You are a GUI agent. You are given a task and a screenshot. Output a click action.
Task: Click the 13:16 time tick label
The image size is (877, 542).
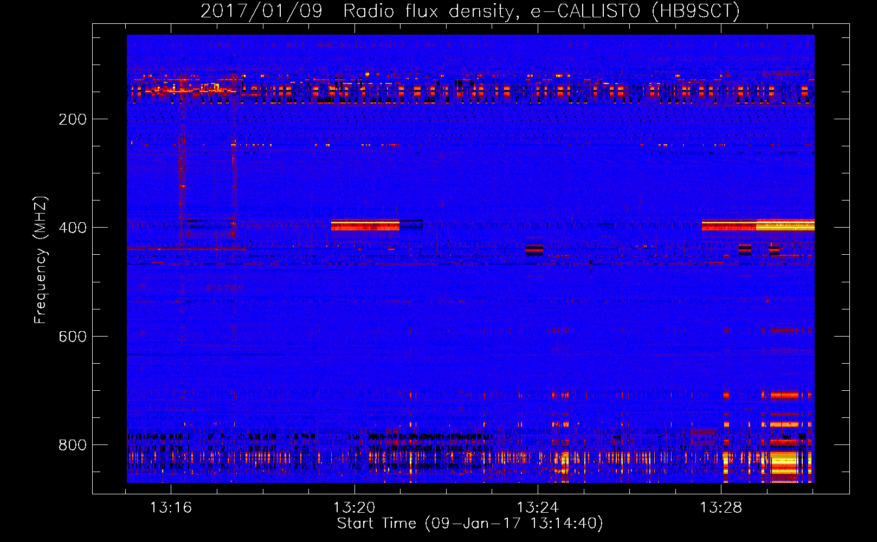click(171, 508)
